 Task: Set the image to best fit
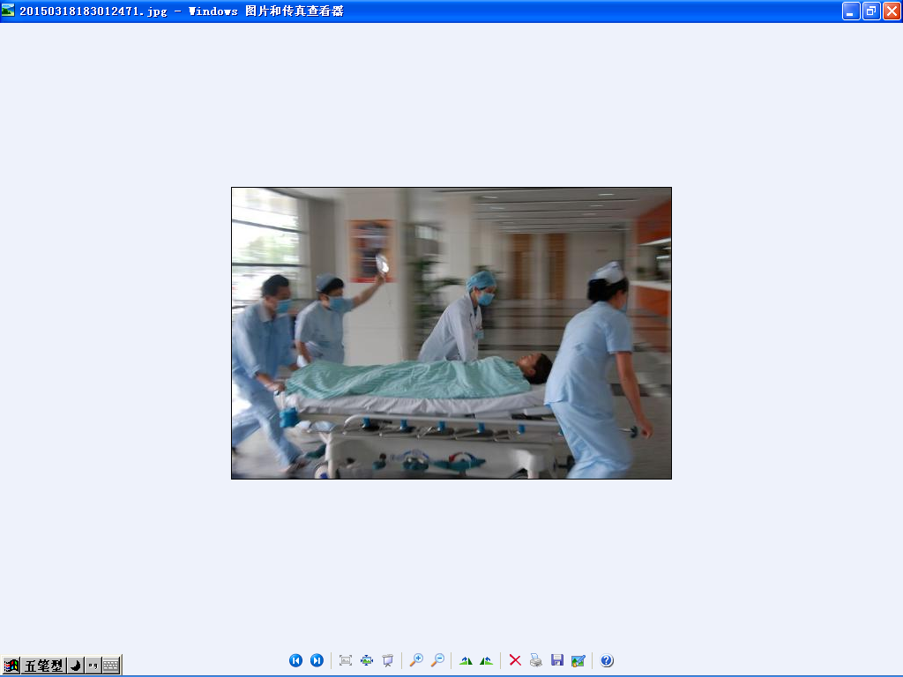(x=346, y=660)
